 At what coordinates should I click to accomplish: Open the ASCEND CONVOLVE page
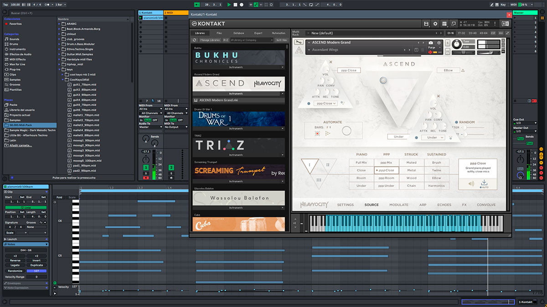[x=486, y=205]
